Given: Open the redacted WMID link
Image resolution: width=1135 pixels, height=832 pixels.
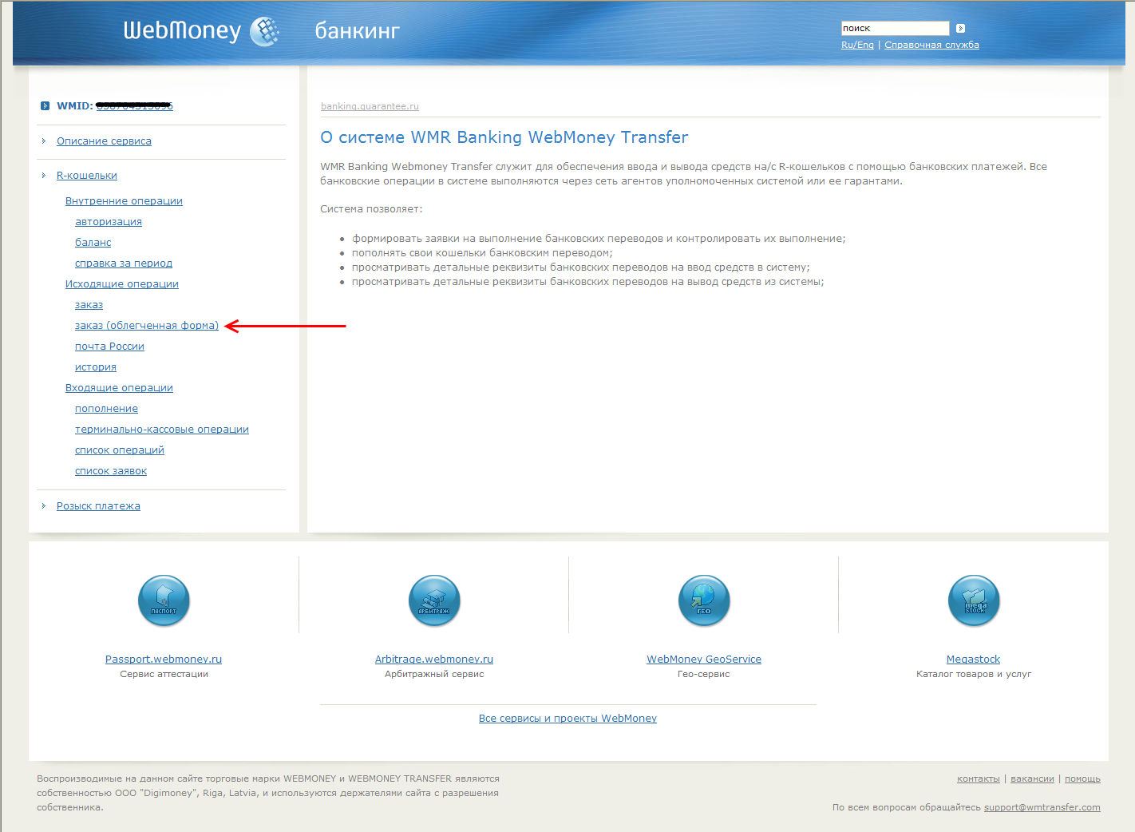Looking at the screenshot, I should pos(134,105).
